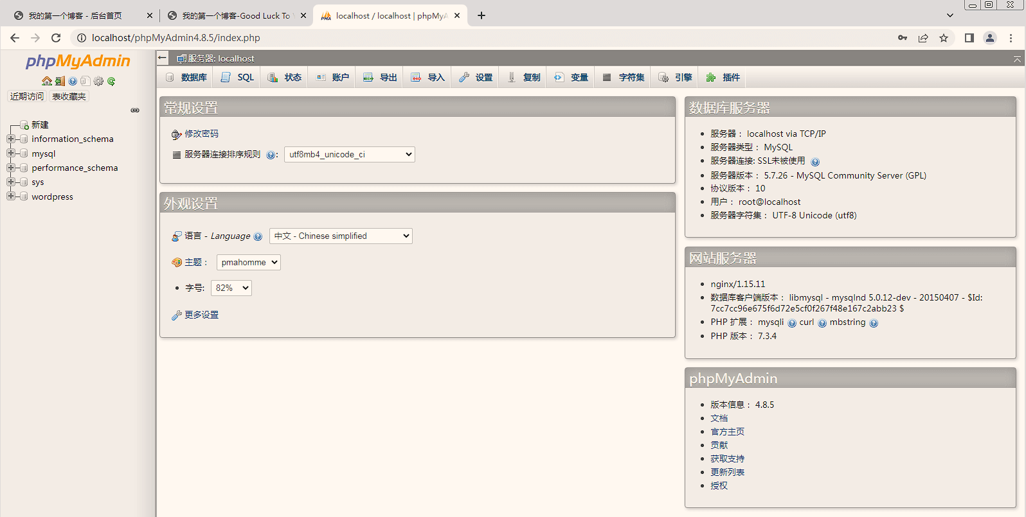Open the 插件 (Plugins) tab
Image resolution: width=1026 pixels, height=517 pixels.
tap(723, 77)
